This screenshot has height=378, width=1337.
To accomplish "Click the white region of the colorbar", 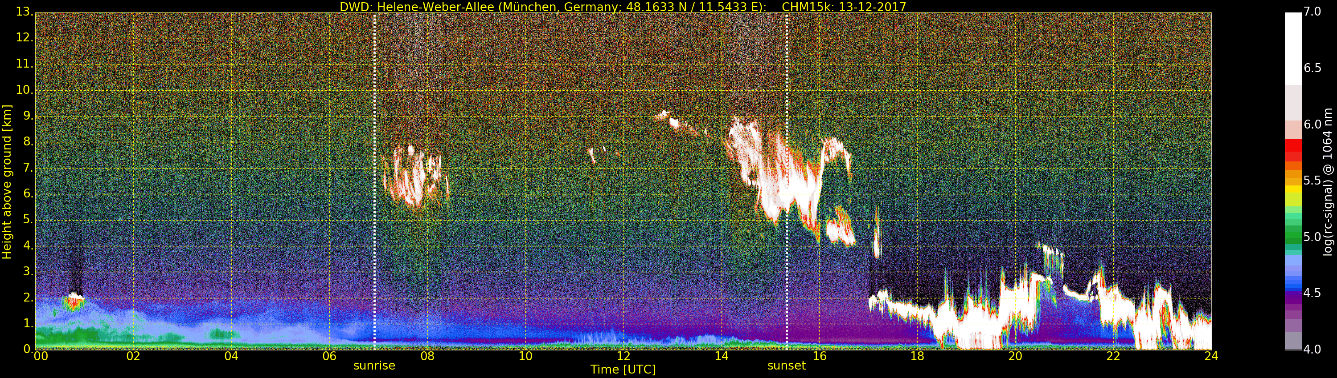I will (1293, 49).
